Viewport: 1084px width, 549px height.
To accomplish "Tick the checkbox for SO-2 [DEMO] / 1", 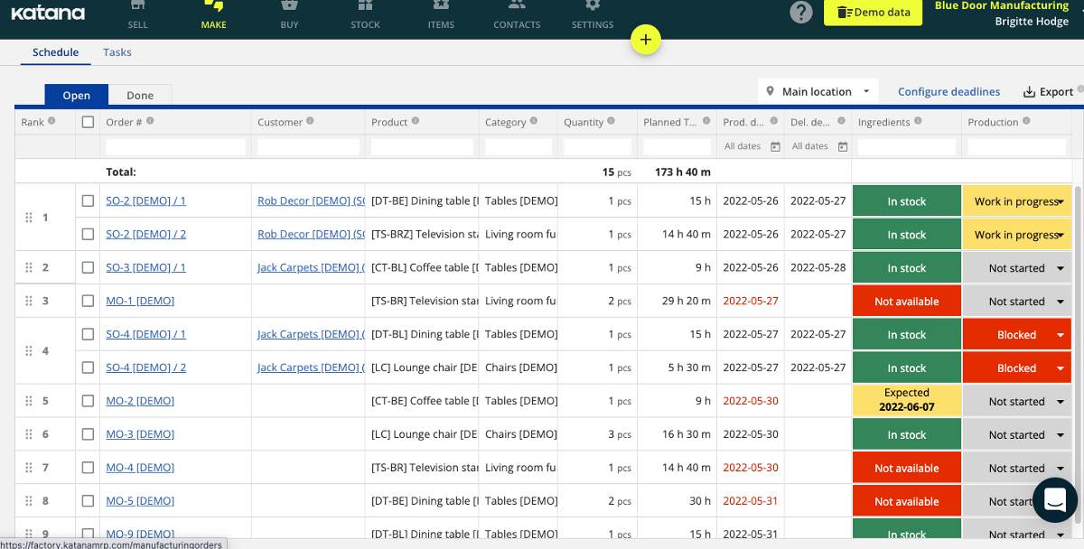I will [x=88, y=200].
